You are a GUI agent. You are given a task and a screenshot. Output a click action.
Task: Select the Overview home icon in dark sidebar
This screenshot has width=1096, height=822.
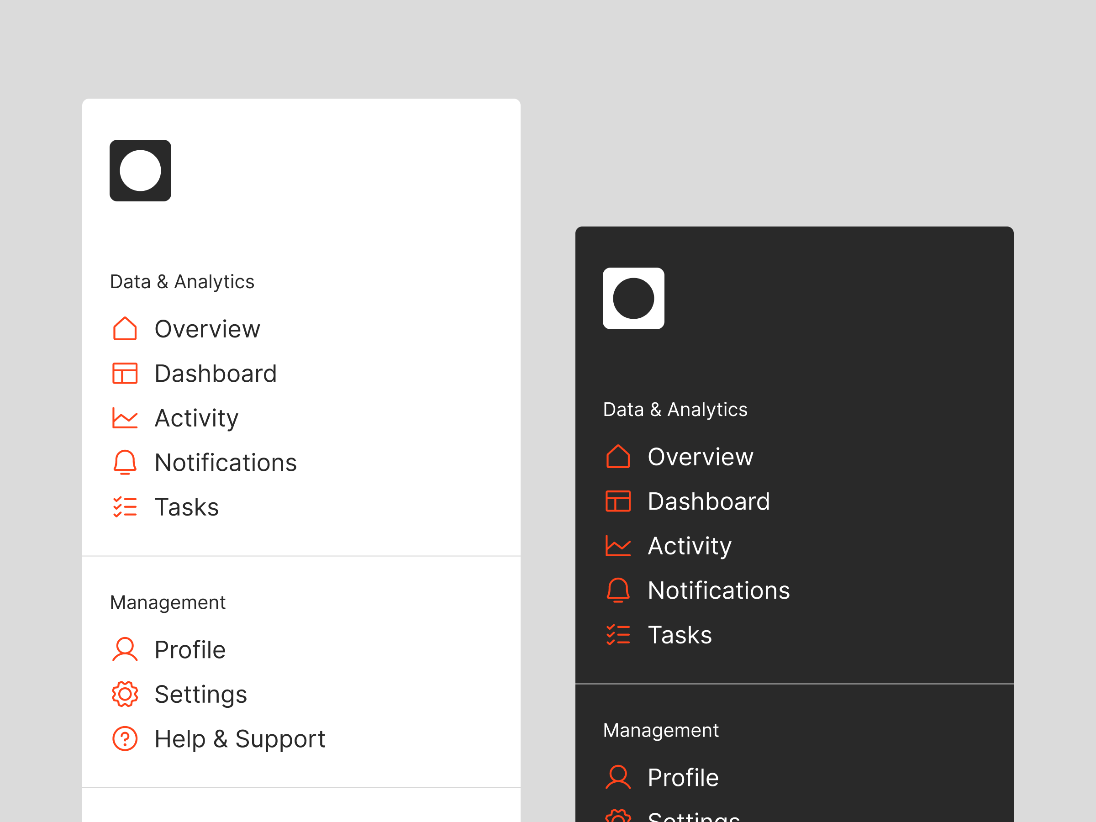tap(618, 456)
